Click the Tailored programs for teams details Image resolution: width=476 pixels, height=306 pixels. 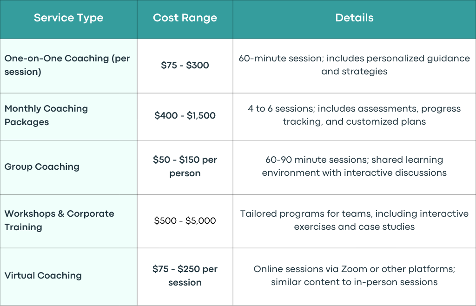(x=354, y=220)
